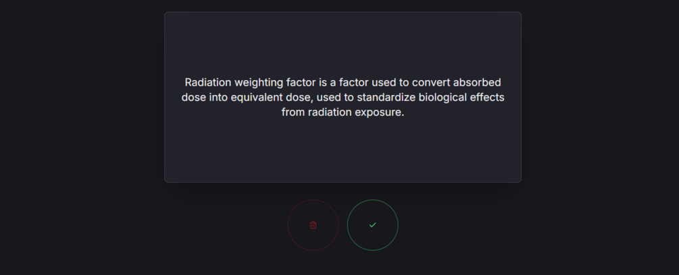The width and height of the screenshot is (679, 275).
Task: Click the words "absorbed dose" area of the card
Action: (x=476, y=82)
